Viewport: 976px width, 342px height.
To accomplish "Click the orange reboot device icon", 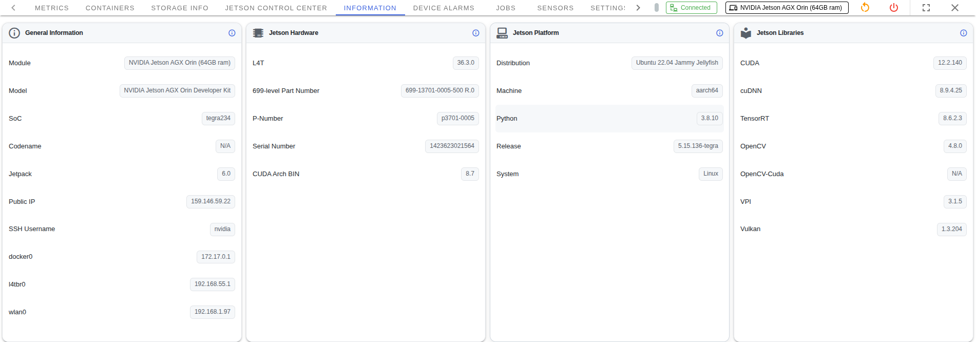I will click(865, 8).
